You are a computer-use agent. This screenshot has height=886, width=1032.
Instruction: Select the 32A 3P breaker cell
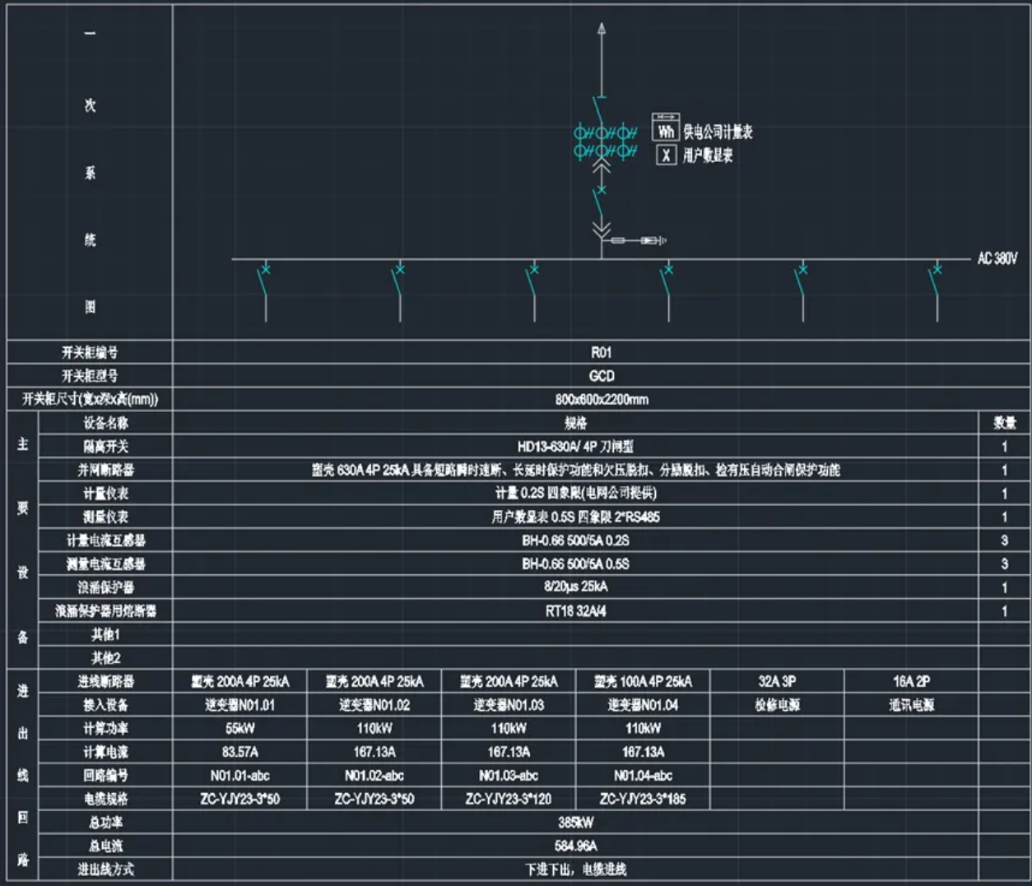[777, 681]
